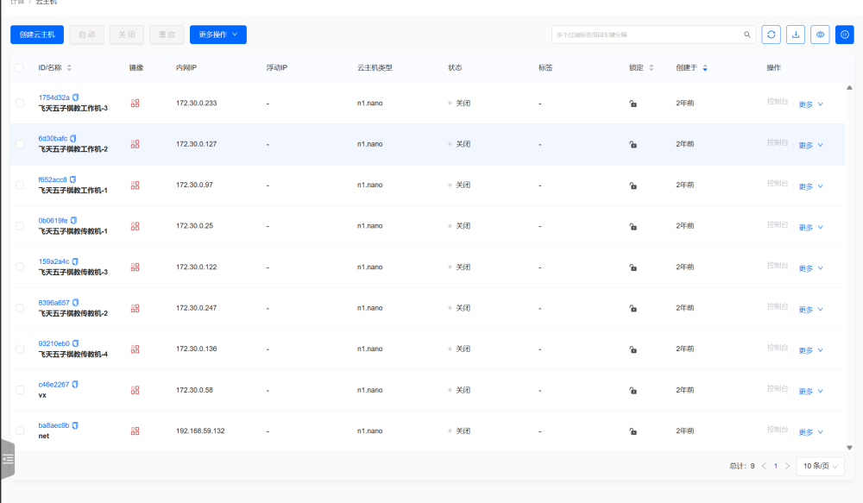
Task: Sort by 创建于 column sort icon
Action: click(705, 67)
